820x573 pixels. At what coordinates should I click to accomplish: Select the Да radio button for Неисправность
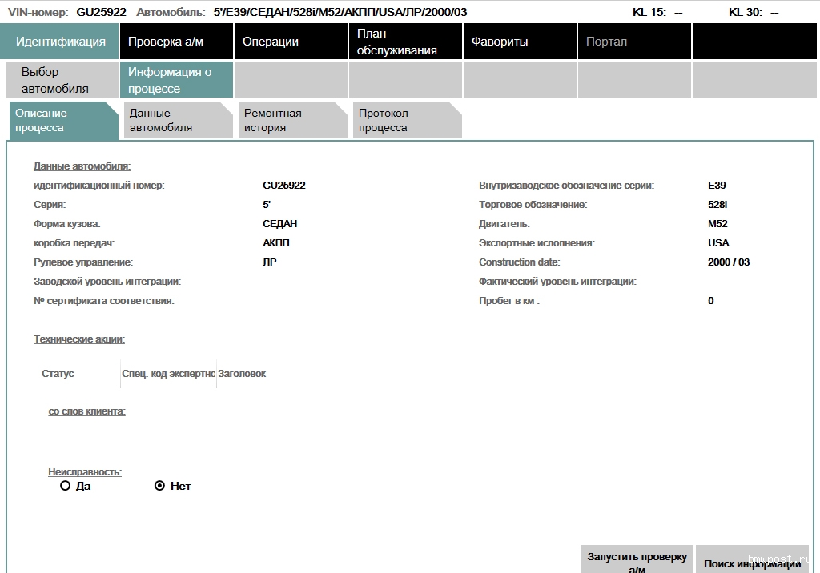click(x=66, y=486)
